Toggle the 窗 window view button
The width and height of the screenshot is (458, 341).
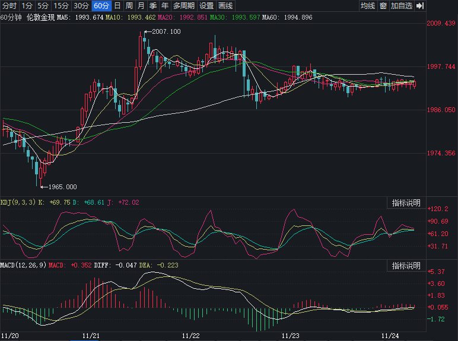(x=383, y=6)
